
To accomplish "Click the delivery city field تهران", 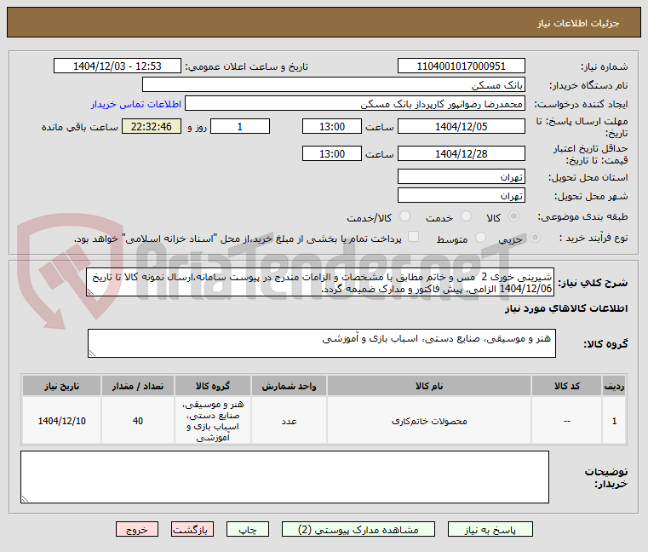I will point(462,195).
